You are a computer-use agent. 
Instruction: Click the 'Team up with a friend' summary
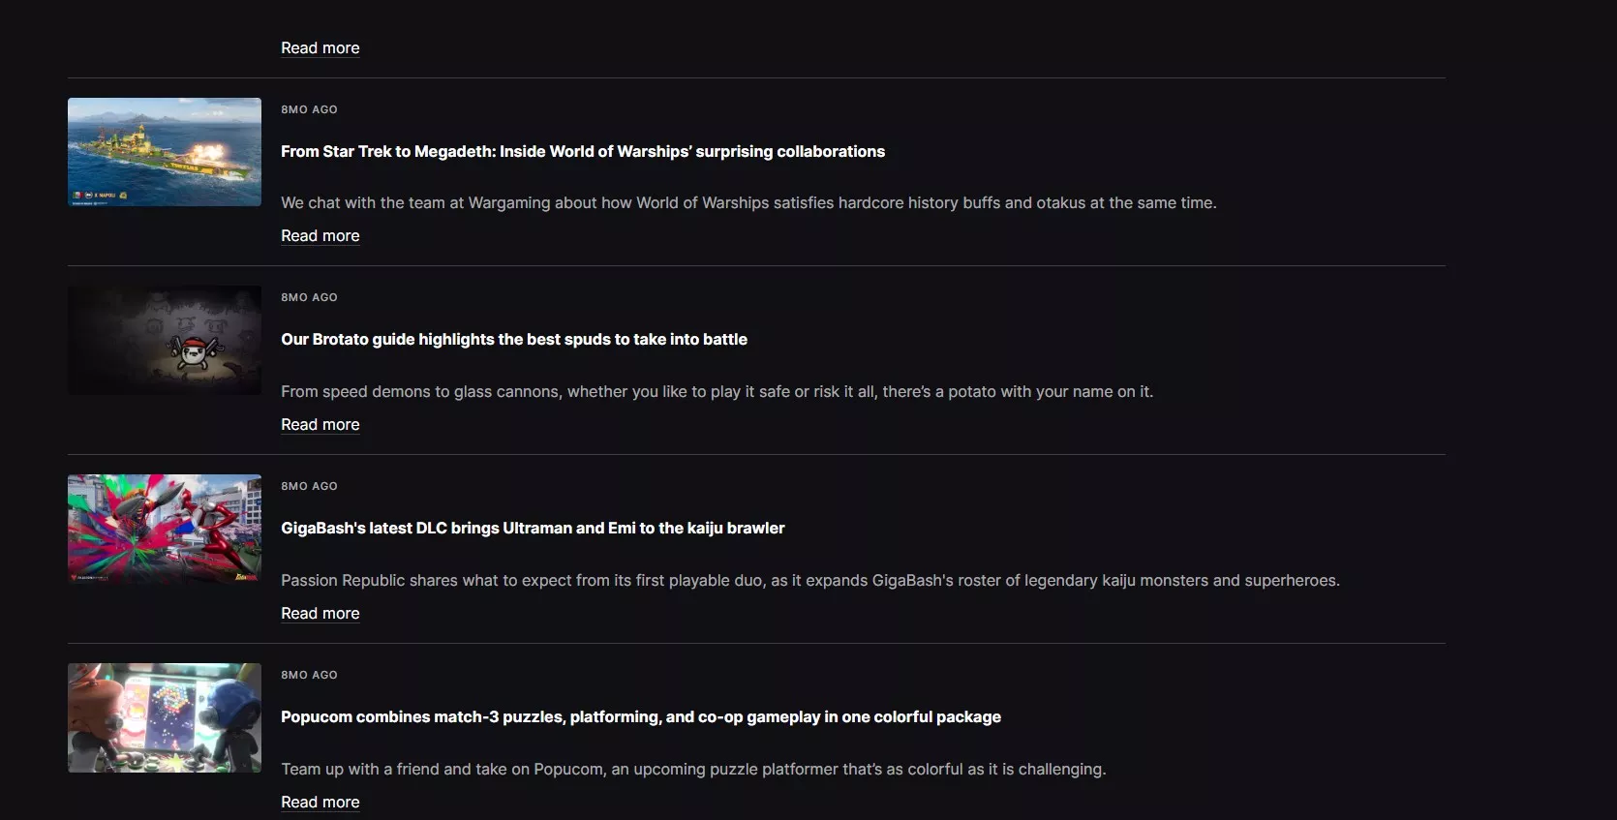coord(692,770)
